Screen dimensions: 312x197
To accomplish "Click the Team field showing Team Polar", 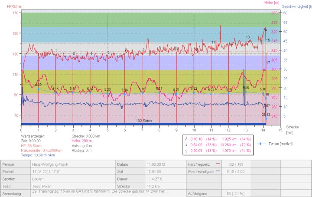I will (x=72, y=186).
